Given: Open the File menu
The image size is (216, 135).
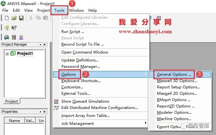Looking at the screenshot, I should point(5,10).
